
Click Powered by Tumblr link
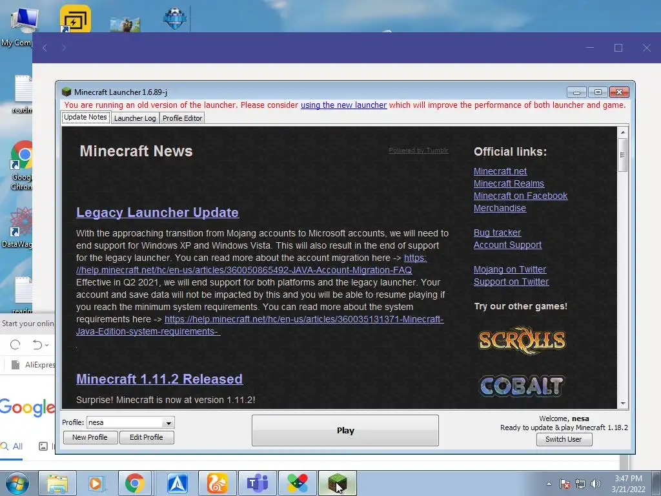pyautogui.click(x=418, y=150)
